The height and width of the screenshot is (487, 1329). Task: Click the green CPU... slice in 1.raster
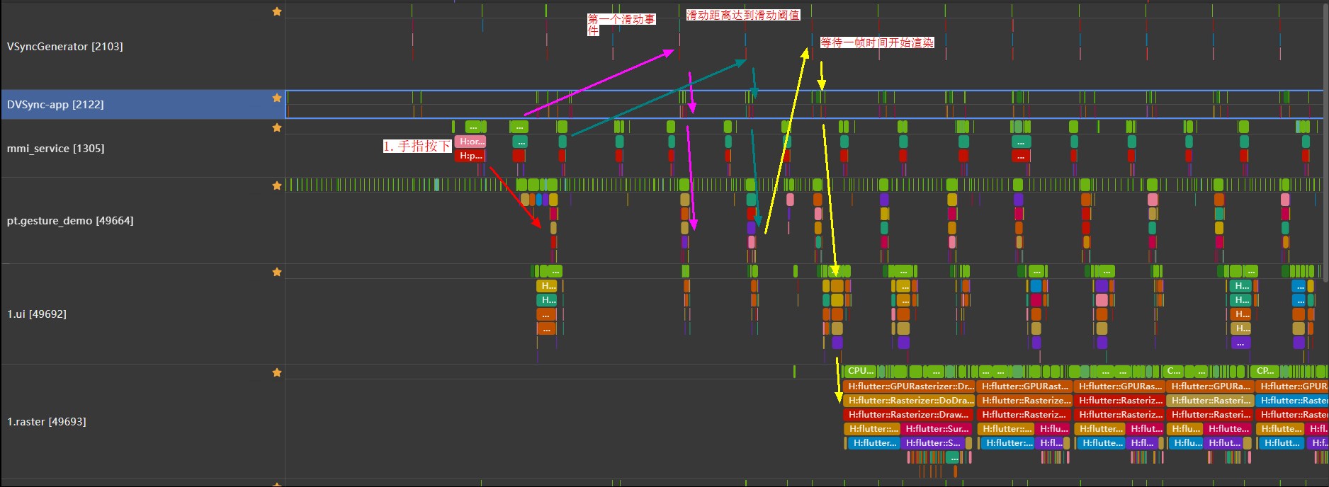861,371
